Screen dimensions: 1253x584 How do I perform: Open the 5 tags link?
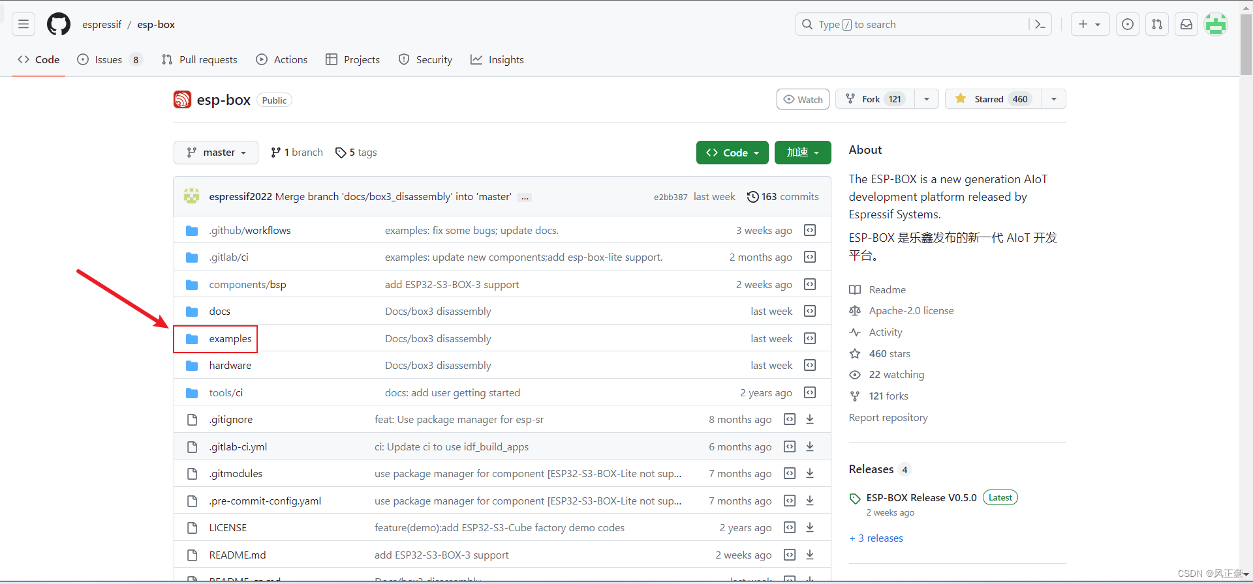[x=356, y=153]
